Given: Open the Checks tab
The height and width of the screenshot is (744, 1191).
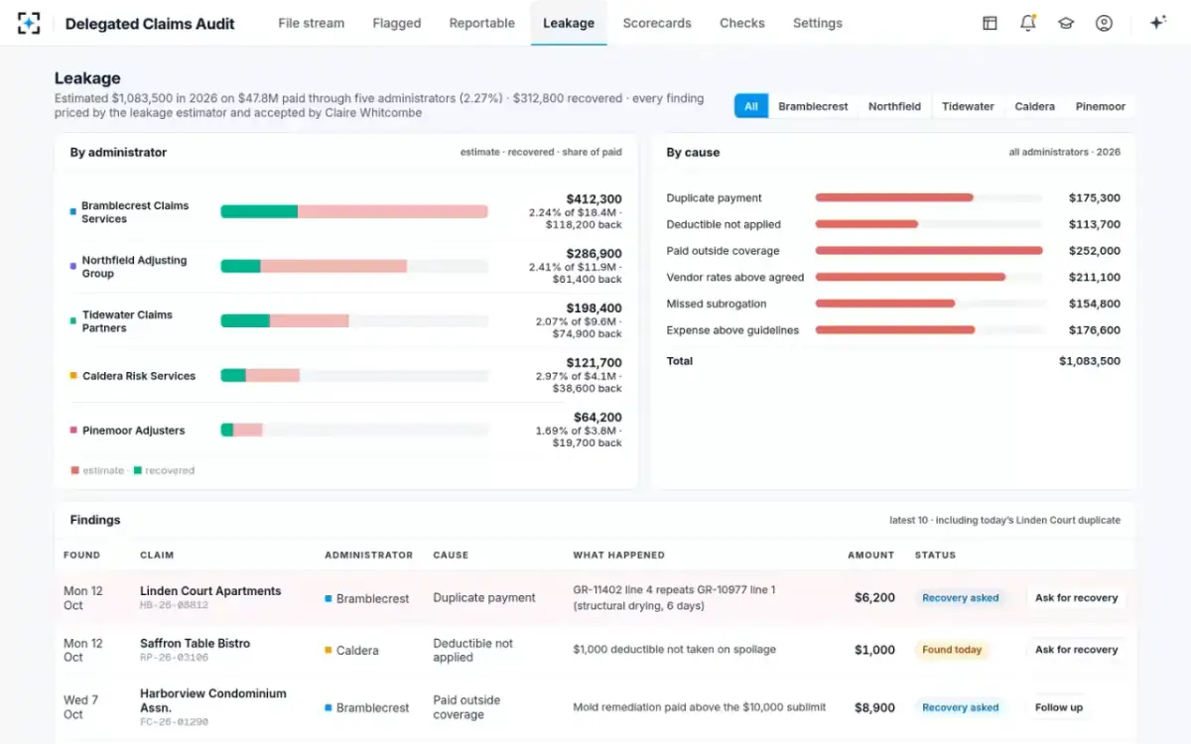Looking at the screenshot, I should [x=742, y=23].
